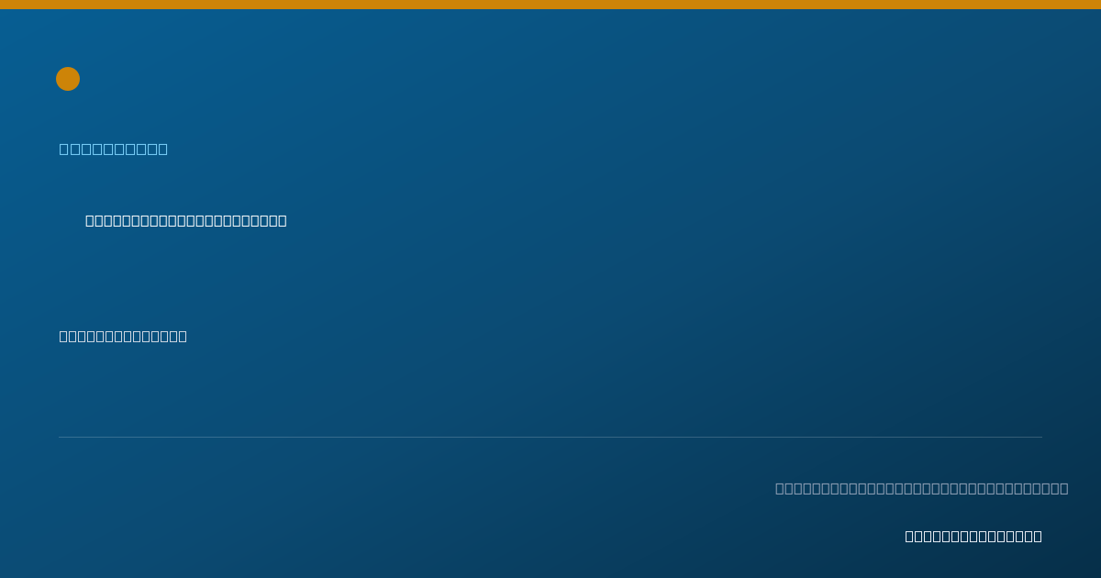
Task: Click the white text line at bottom right
Action: coord(973,536)
